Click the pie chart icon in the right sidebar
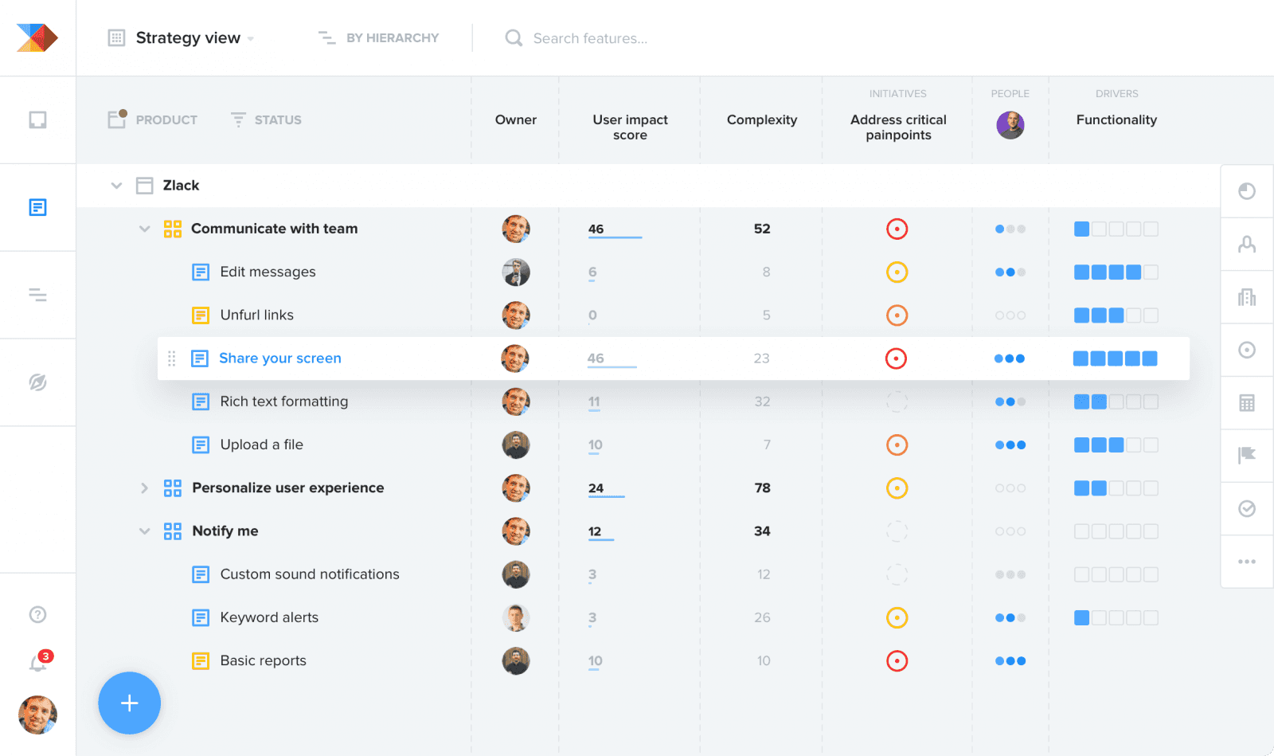The width and height of the screenshot is (1274, 756). [1246, 190]
